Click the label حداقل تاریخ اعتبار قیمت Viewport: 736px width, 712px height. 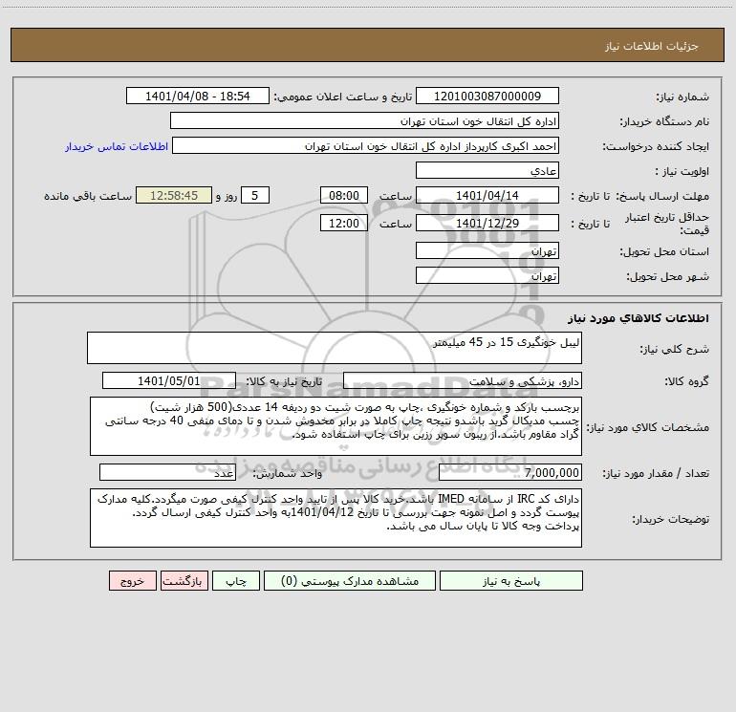pos(667,224)
